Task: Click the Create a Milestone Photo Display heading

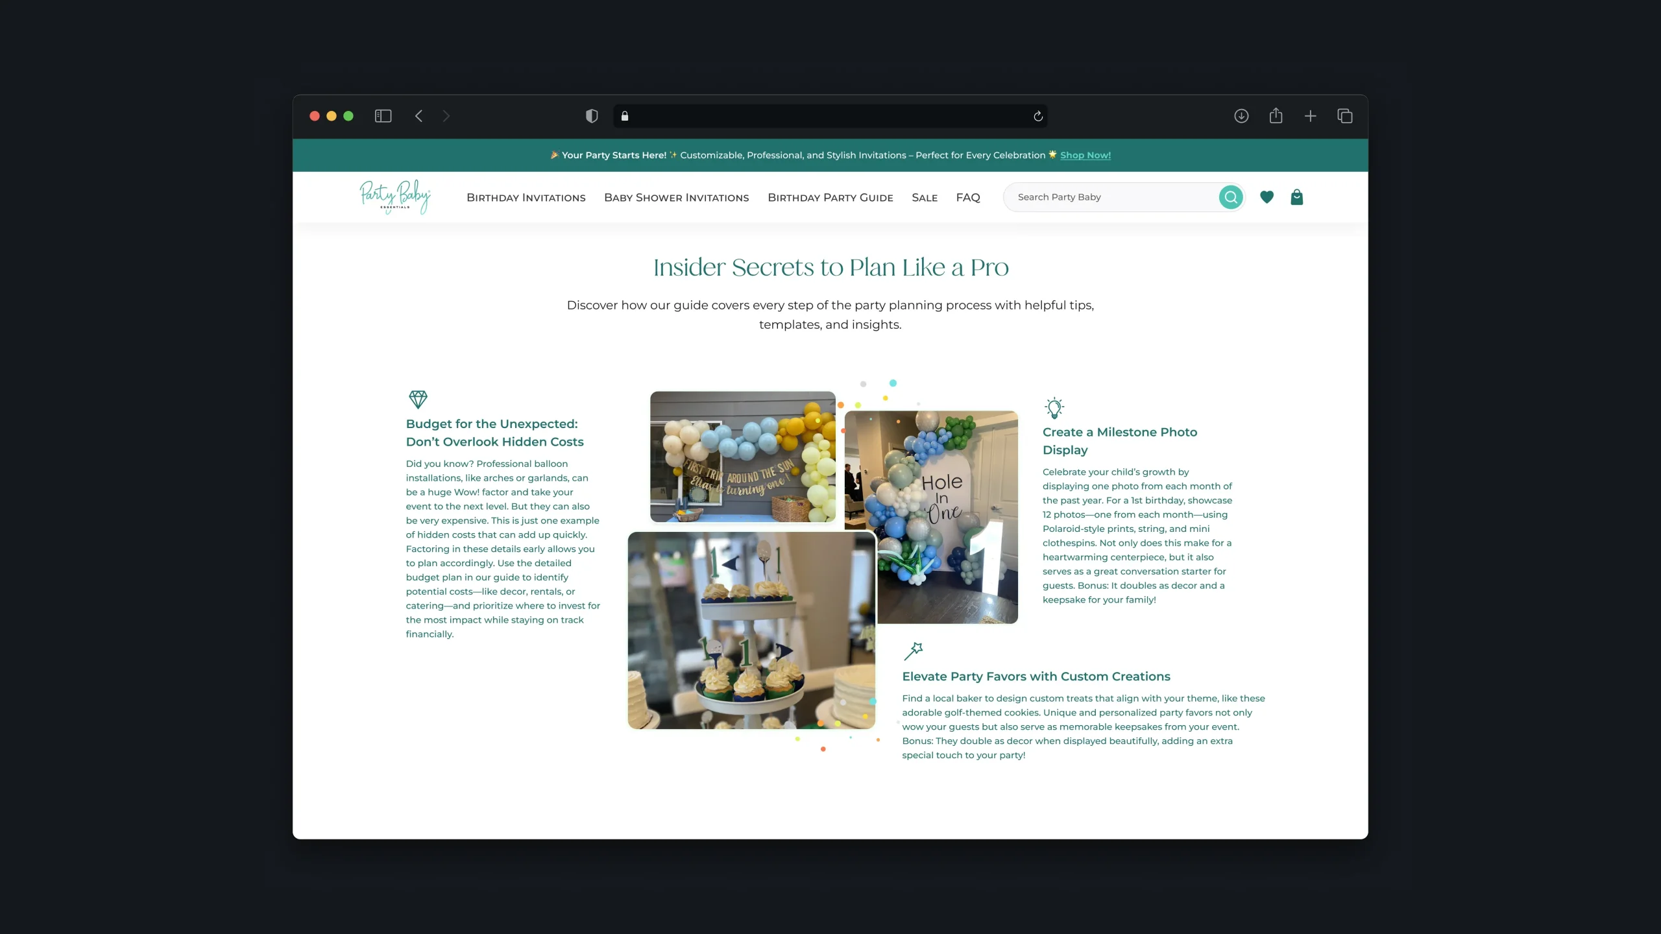Action: (1120, 441)
